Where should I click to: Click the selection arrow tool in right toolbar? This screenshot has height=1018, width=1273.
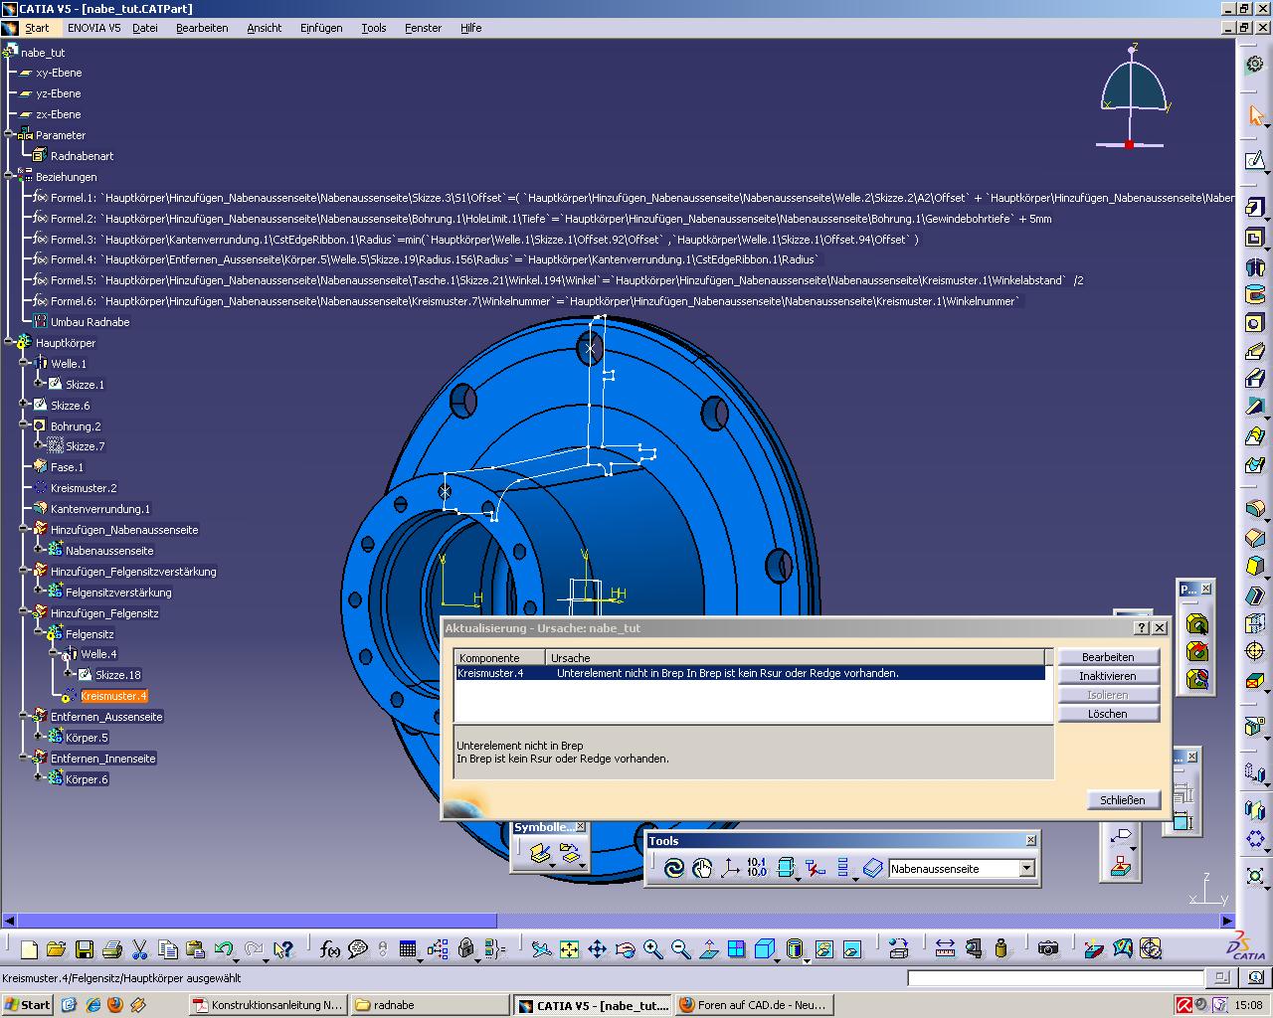pos(1255,115)
